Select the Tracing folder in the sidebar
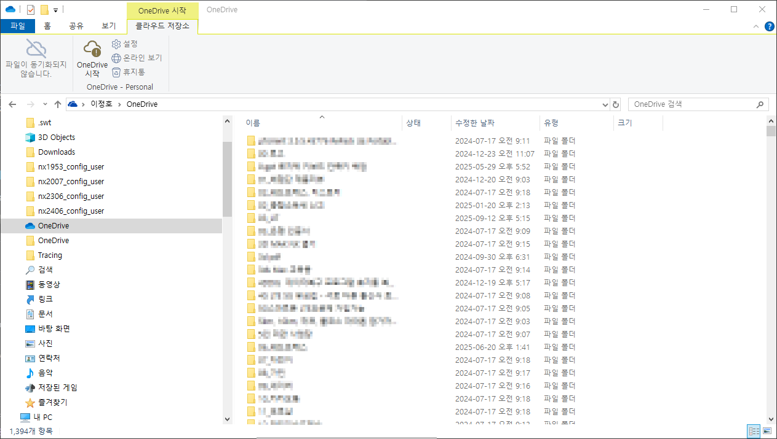 tap(49, 255)
